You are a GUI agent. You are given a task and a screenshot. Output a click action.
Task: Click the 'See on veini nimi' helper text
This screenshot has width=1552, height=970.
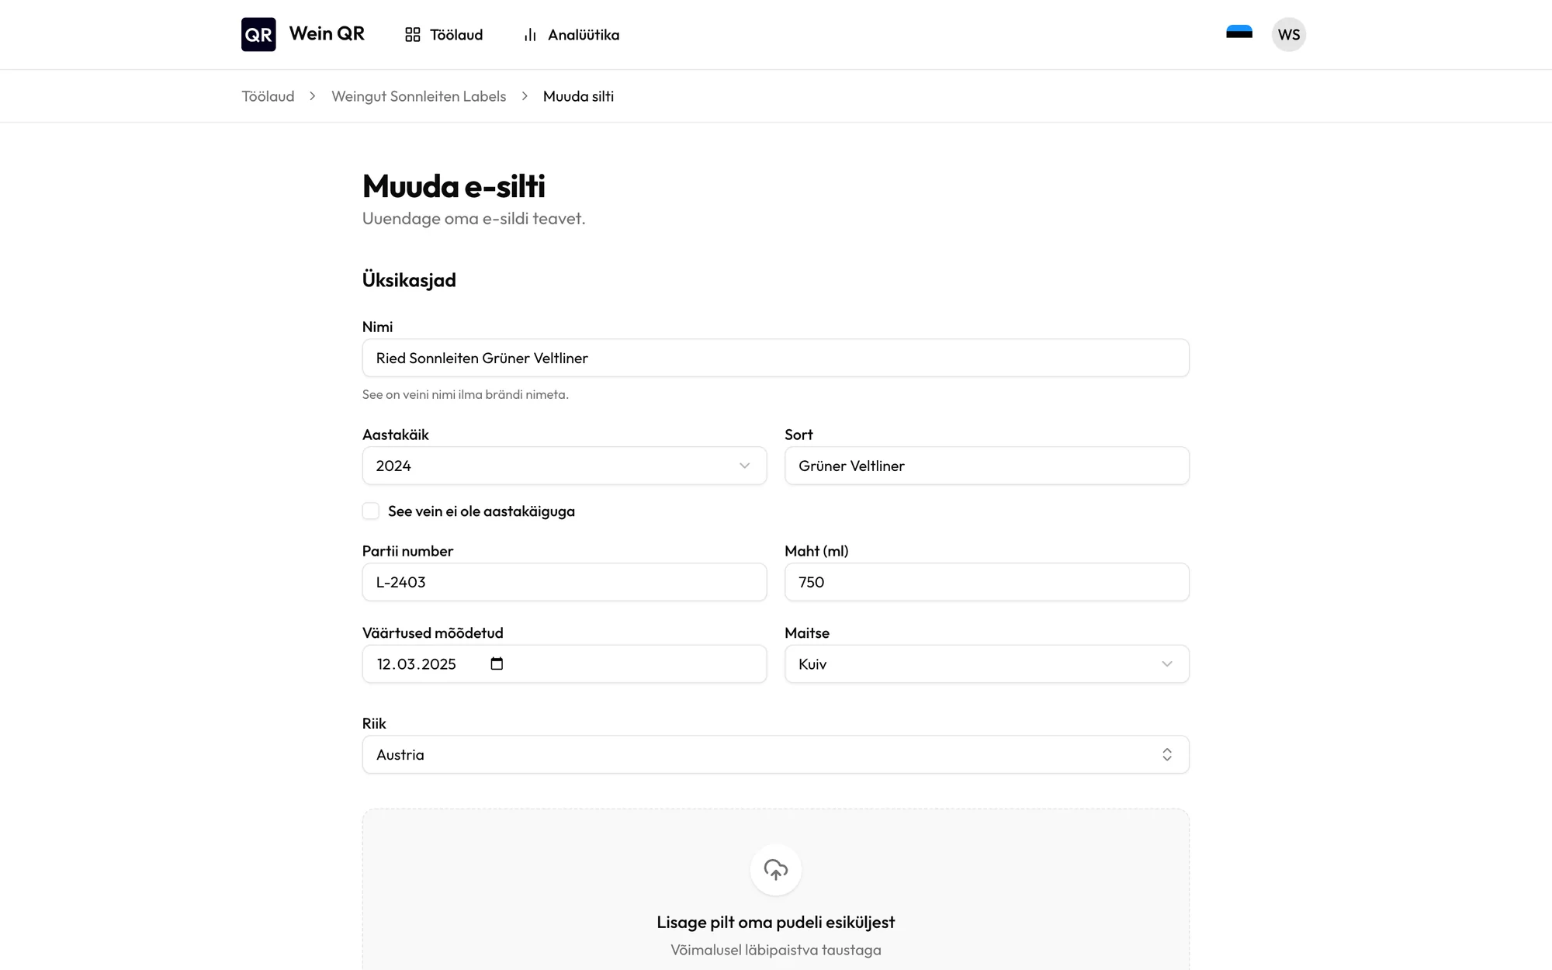point(466,394)
